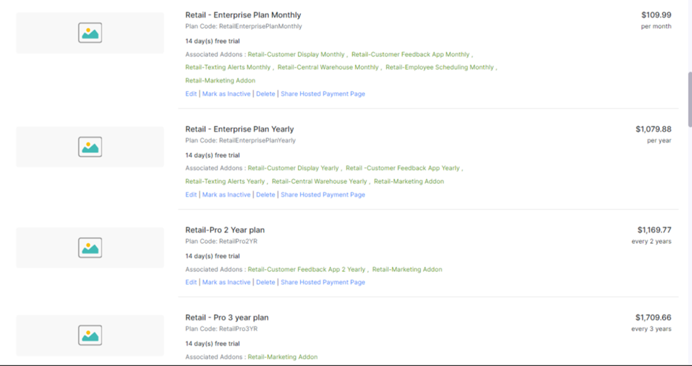Click the Retail Pro 3 year plan image icon
This screenshot has height=366, width=692.
point(90,335)
